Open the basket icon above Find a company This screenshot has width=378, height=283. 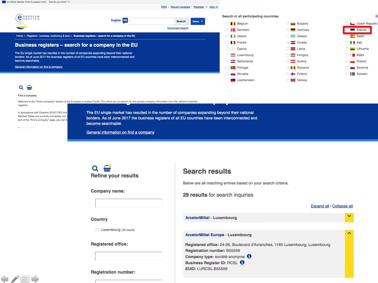click(29, 87)
